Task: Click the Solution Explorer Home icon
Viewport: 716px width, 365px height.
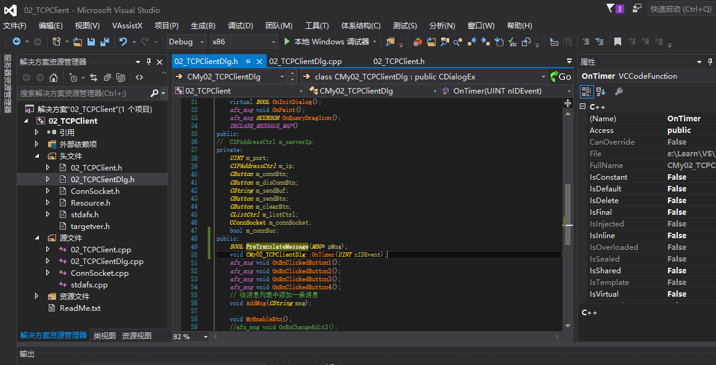Action: coord(54,77)
